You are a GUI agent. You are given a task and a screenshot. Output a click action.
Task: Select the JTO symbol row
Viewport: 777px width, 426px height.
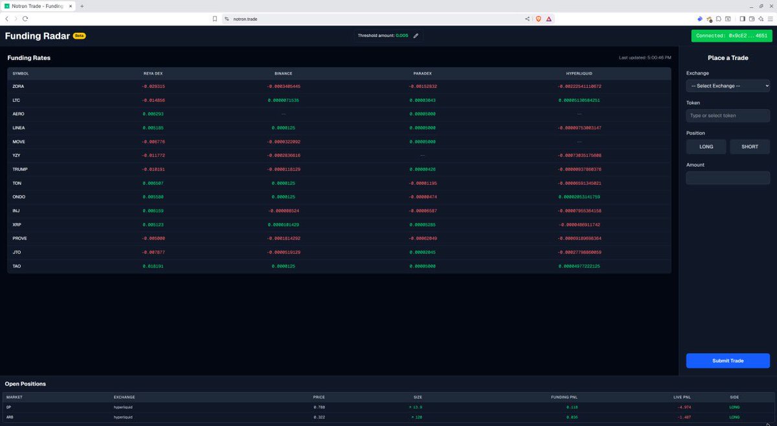pos(339,253)
